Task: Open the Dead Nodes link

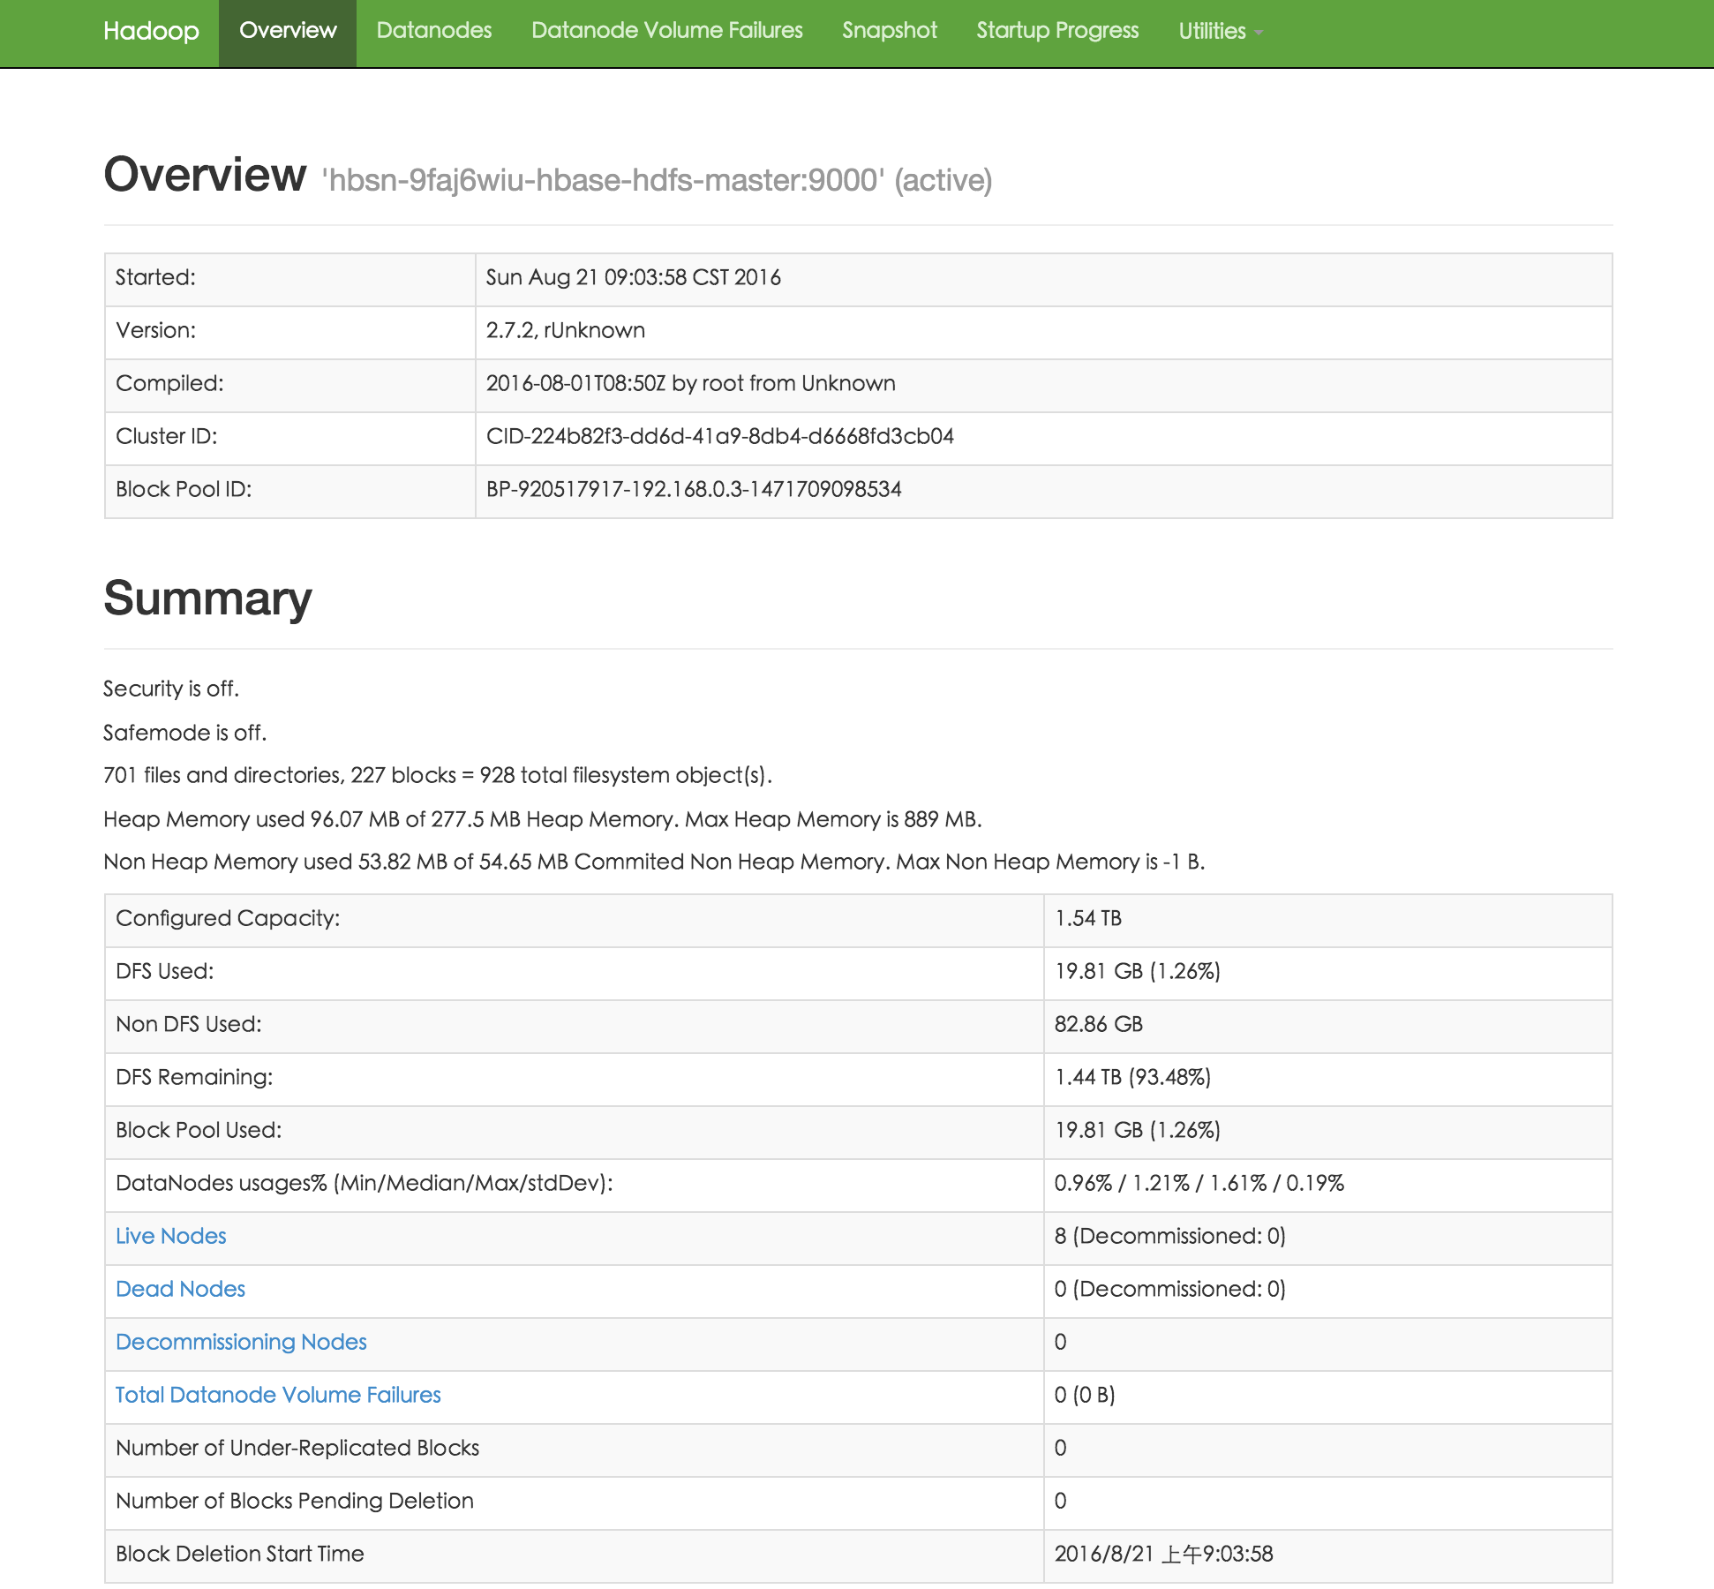Action: pyautogui.click(x=180, y=1289)
